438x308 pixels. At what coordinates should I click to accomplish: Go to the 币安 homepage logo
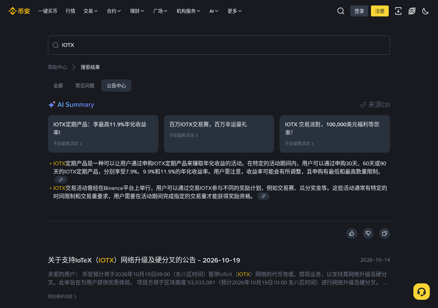coord(19,11)
